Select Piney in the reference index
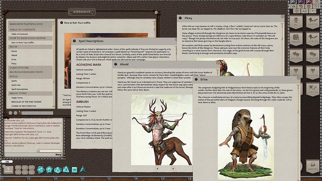Viewport: 322px width, 181px height. click(x=14, y=64)
